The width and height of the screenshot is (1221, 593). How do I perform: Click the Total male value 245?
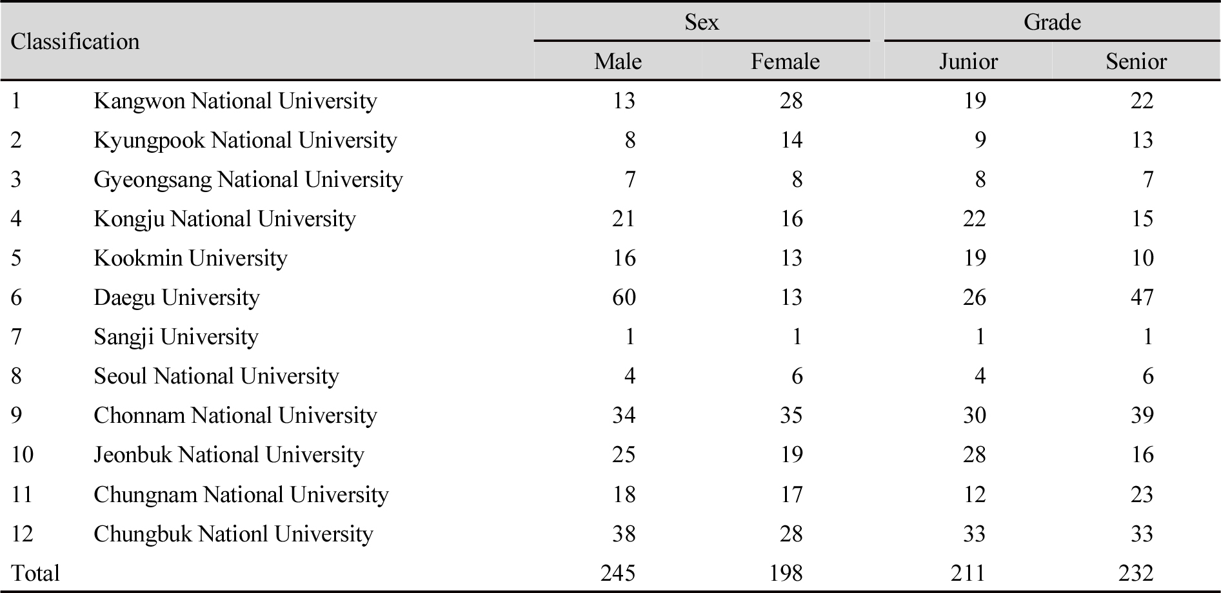617,573
